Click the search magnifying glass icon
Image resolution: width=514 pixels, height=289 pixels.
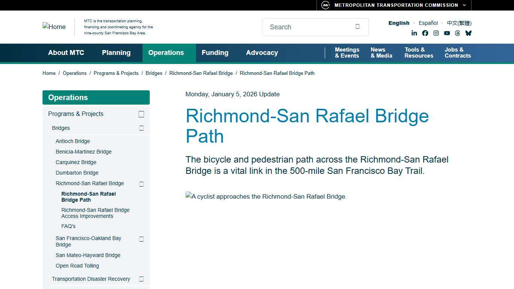pyautogui.click(x=357, y=26)
